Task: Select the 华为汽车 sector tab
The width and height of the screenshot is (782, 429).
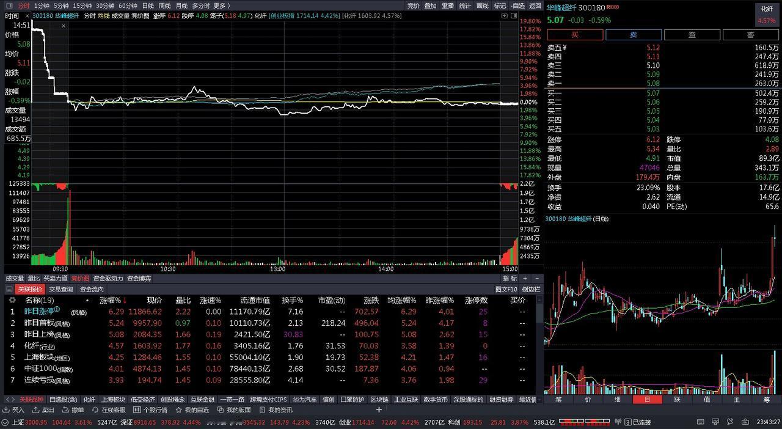Action: tap(304, 400)
